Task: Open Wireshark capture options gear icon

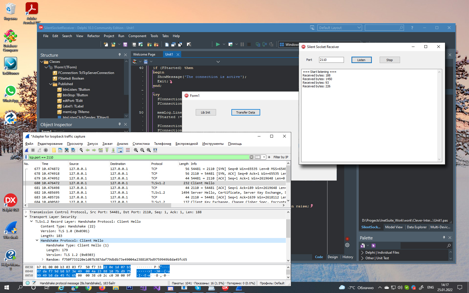Action: click(x=46, y=150)
